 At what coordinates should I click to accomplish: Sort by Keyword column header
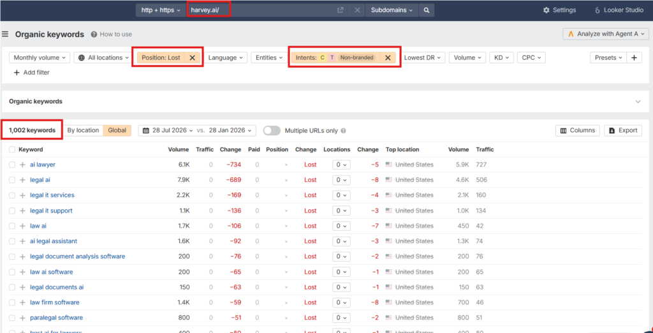point(31,150)
